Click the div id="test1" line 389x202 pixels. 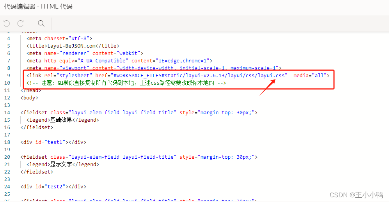click(x=53, y=142)
